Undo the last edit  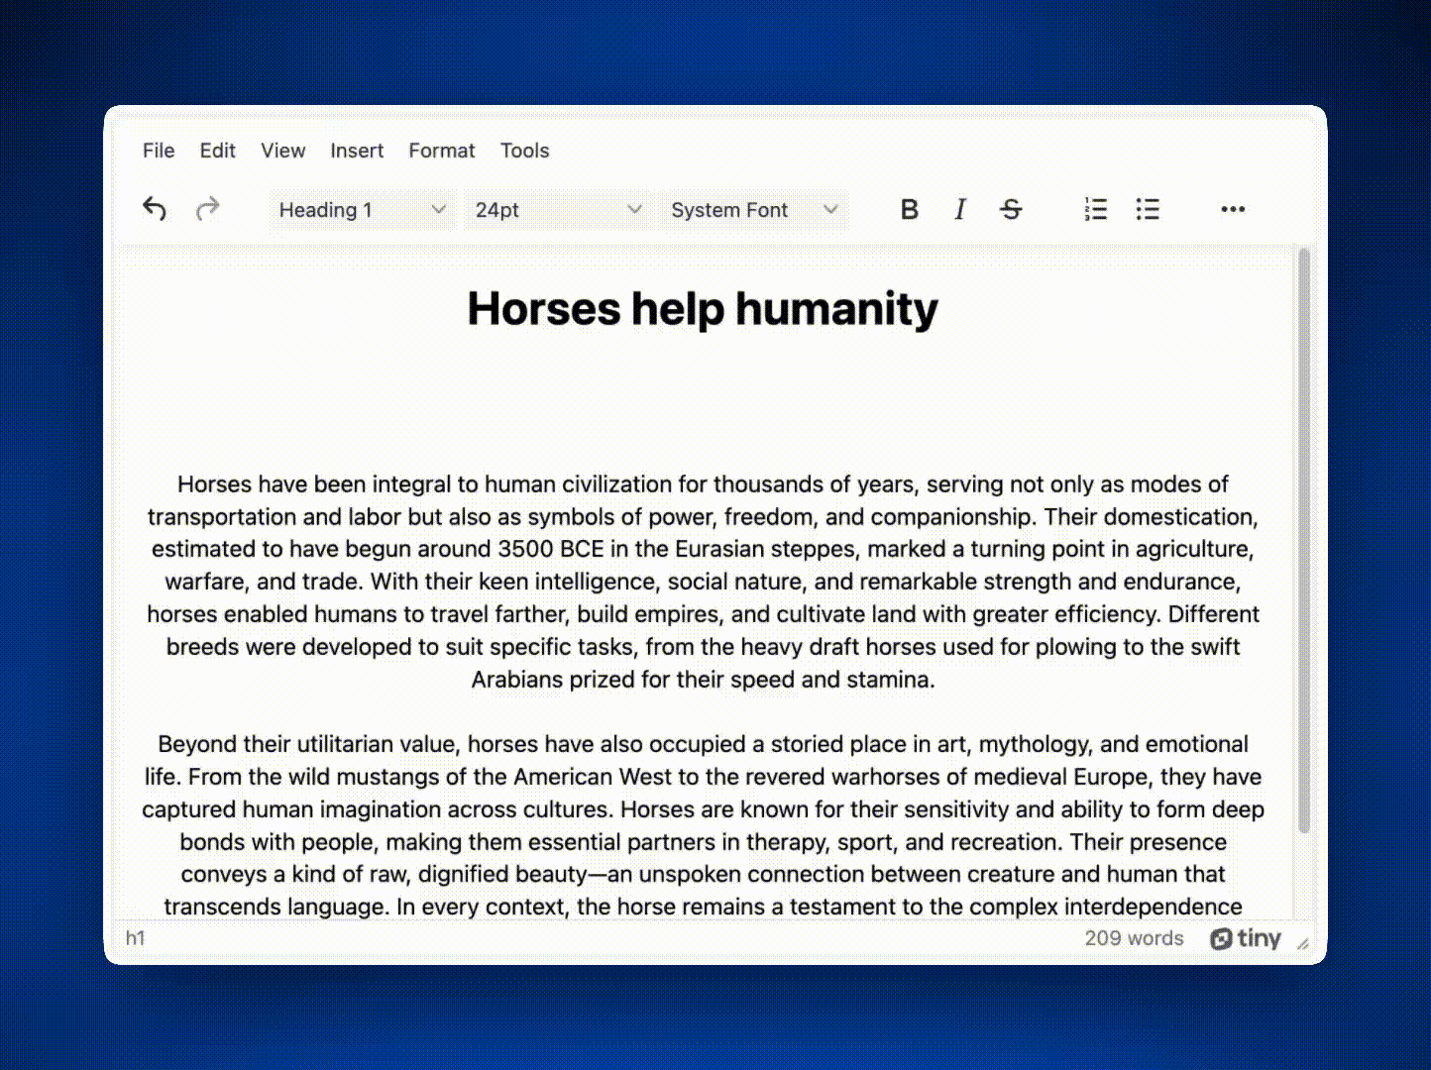(155, 209)
